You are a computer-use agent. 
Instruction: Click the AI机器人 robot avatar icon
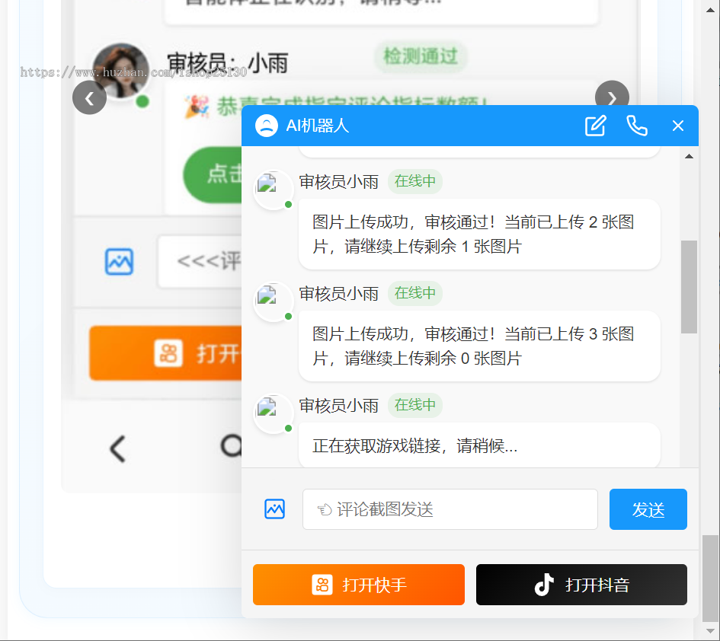coord(266,126)
